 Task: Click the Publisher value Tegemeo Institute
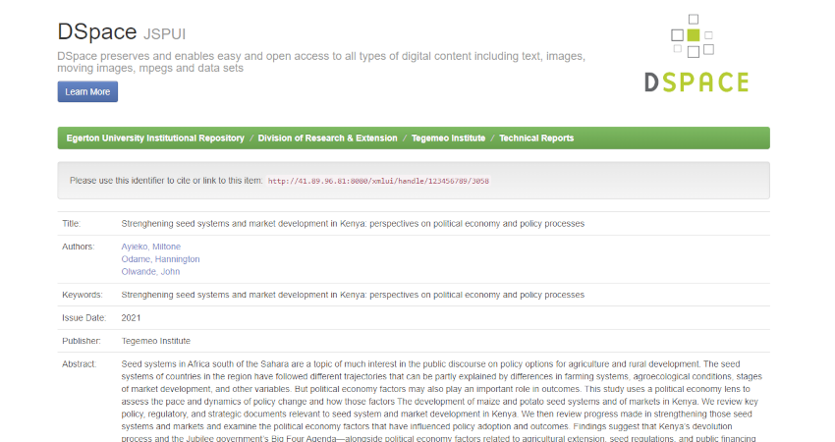point(155,341)
